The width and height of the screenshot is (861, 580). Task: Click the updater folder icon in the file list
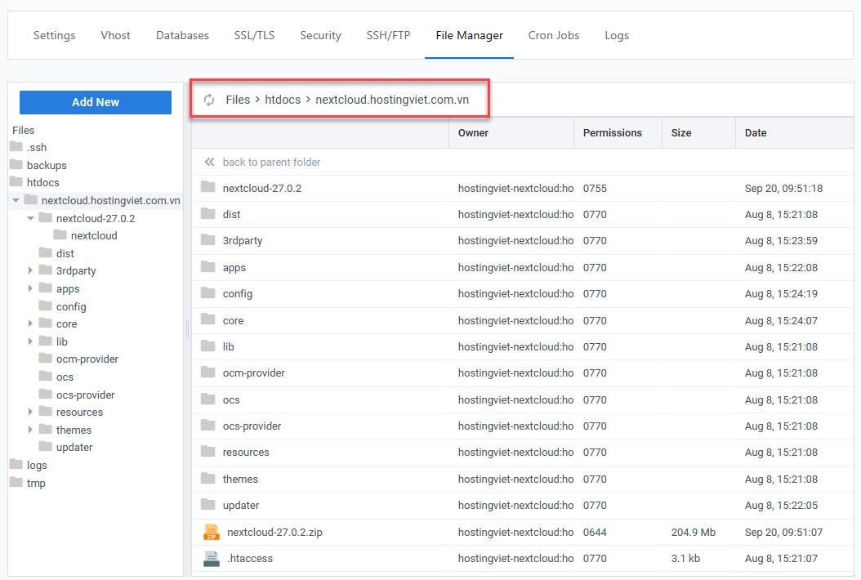[x=209, y=505]
